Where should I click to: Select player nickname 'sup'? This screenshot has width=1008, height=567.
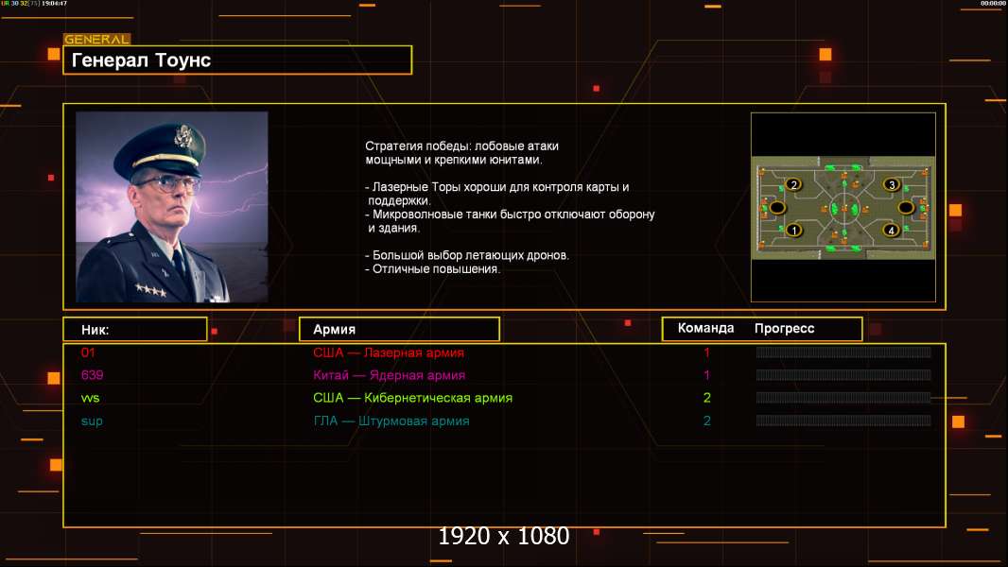(x=92, y=421)
